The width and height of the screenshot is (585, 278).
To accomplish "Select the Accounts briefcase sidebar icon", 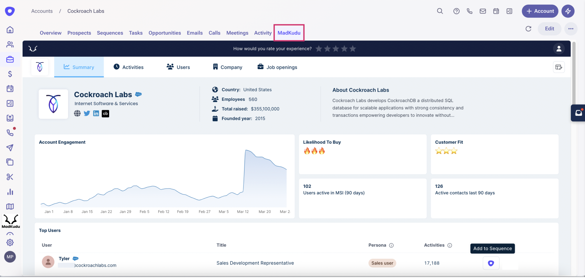I will (x=10, y=59).
